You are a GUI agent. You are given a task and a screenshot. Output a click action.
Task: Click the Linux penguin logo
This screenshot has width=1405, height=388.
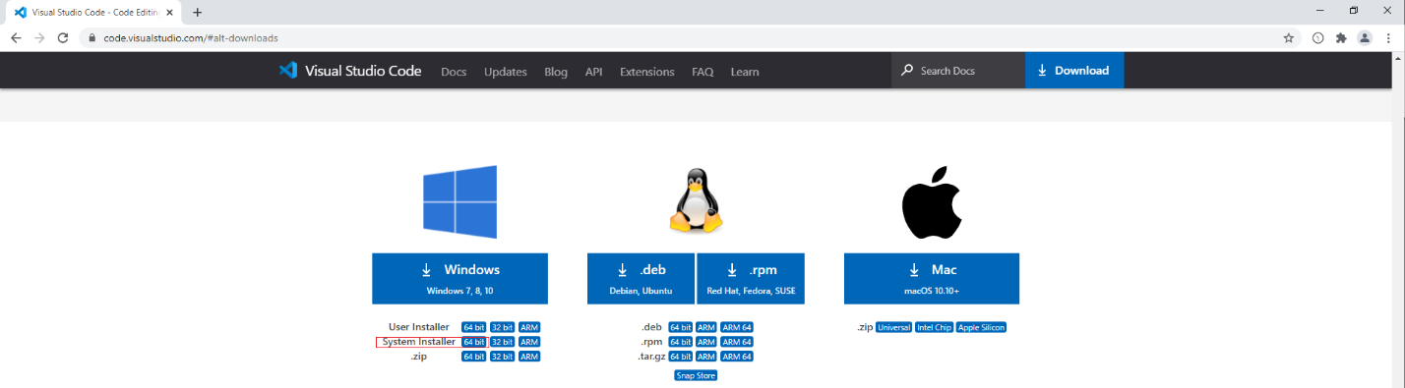[696, 201]
